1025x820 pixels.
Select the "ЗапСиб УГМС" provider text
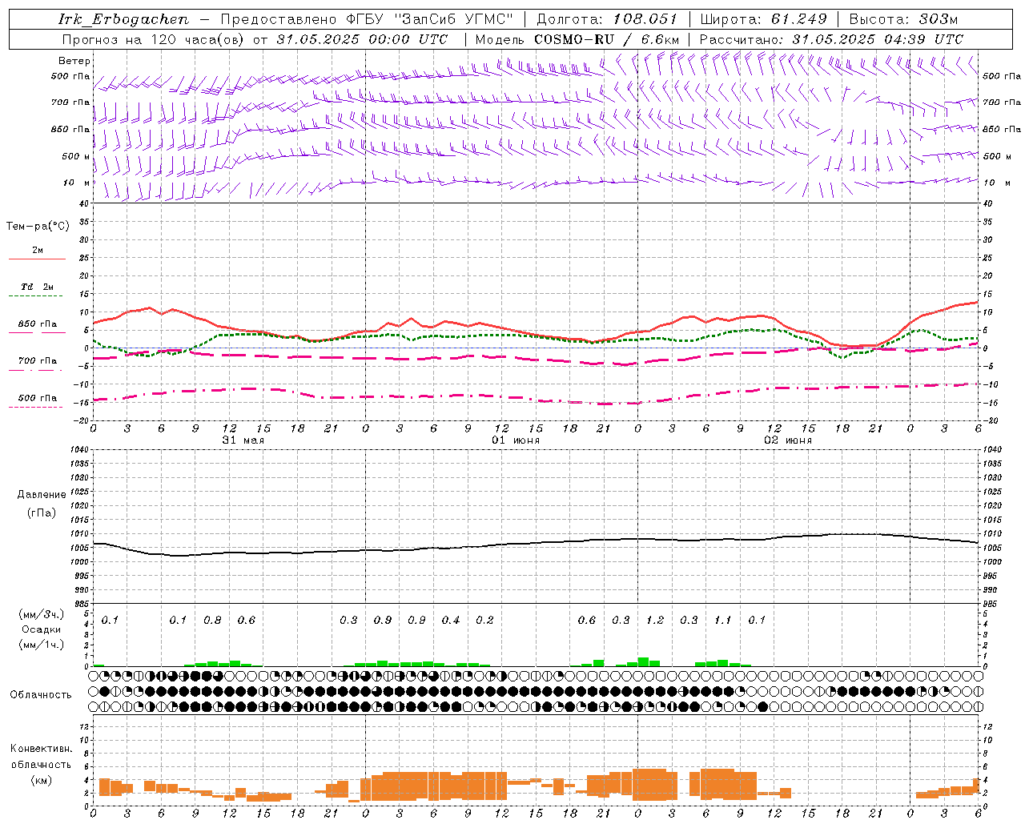(454, 19)
